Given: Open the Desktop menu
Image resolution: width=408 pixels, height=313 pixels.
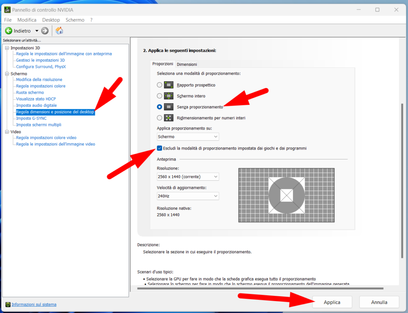Looking at the screenshot, I should pyautogui.click(x=51, y=20).
